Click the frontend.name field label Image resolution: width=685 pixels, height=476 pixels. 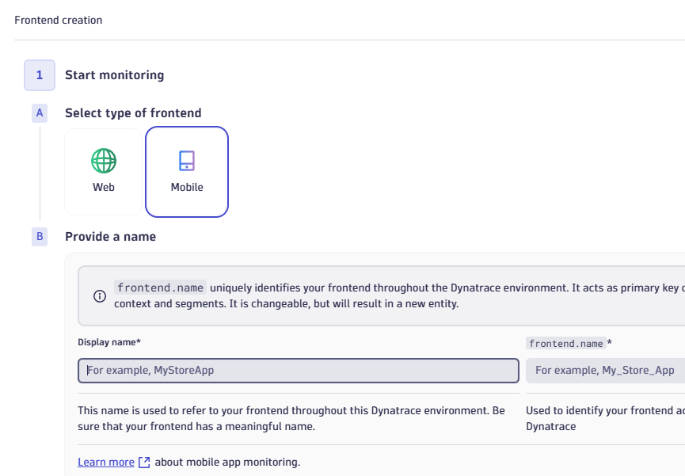[569, 344]
